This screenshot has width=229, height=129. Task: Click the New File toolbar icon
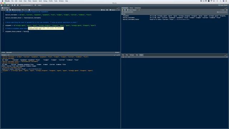click(x=2, y=5)
